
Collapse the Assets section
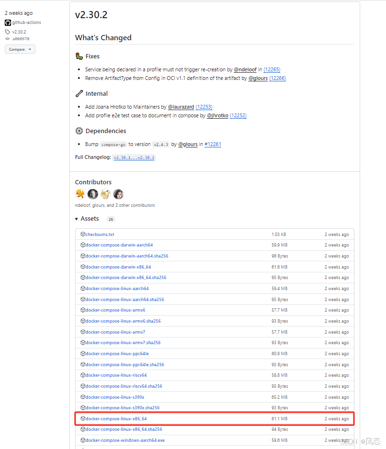tap(87, 219)
